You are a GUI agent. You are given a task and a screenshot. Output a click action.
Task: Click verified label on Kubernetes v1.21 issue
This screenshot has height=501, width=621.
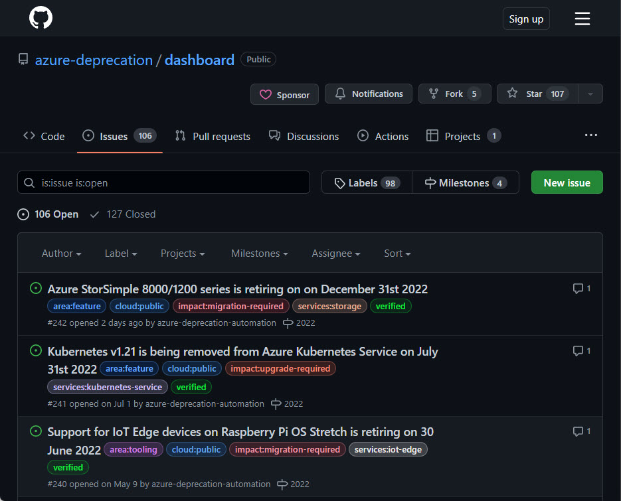[191, 387]
